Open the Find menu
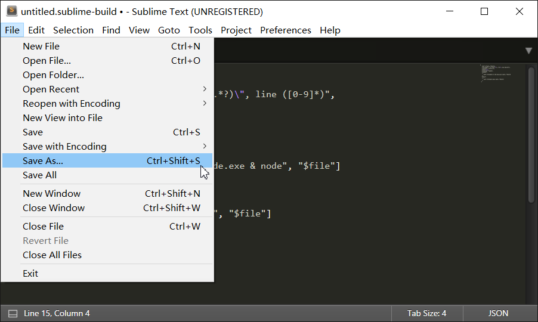538x322 pixels. pos(111,30)
